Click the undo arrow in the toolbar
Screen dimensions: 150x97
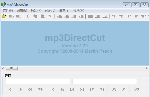(50, 16)
